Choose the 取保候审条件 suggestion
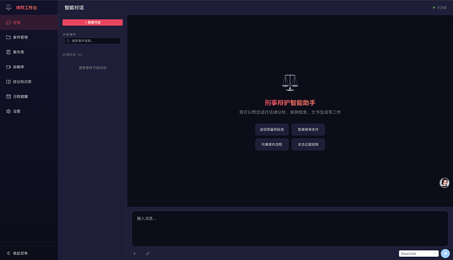The height and width of the screenshot is (260, 453). (x=308, y=130)
